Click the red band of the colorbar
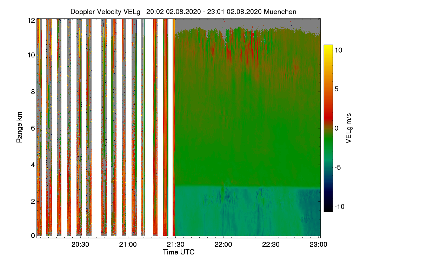 tap(328, 117)
